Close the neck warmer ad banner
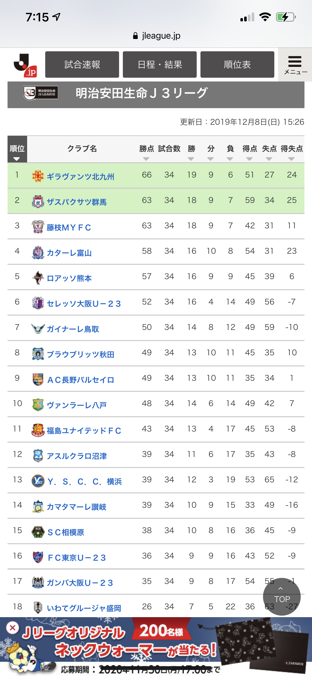The width and height of the screenshot is (312, 676). click(x=12, y=628)
